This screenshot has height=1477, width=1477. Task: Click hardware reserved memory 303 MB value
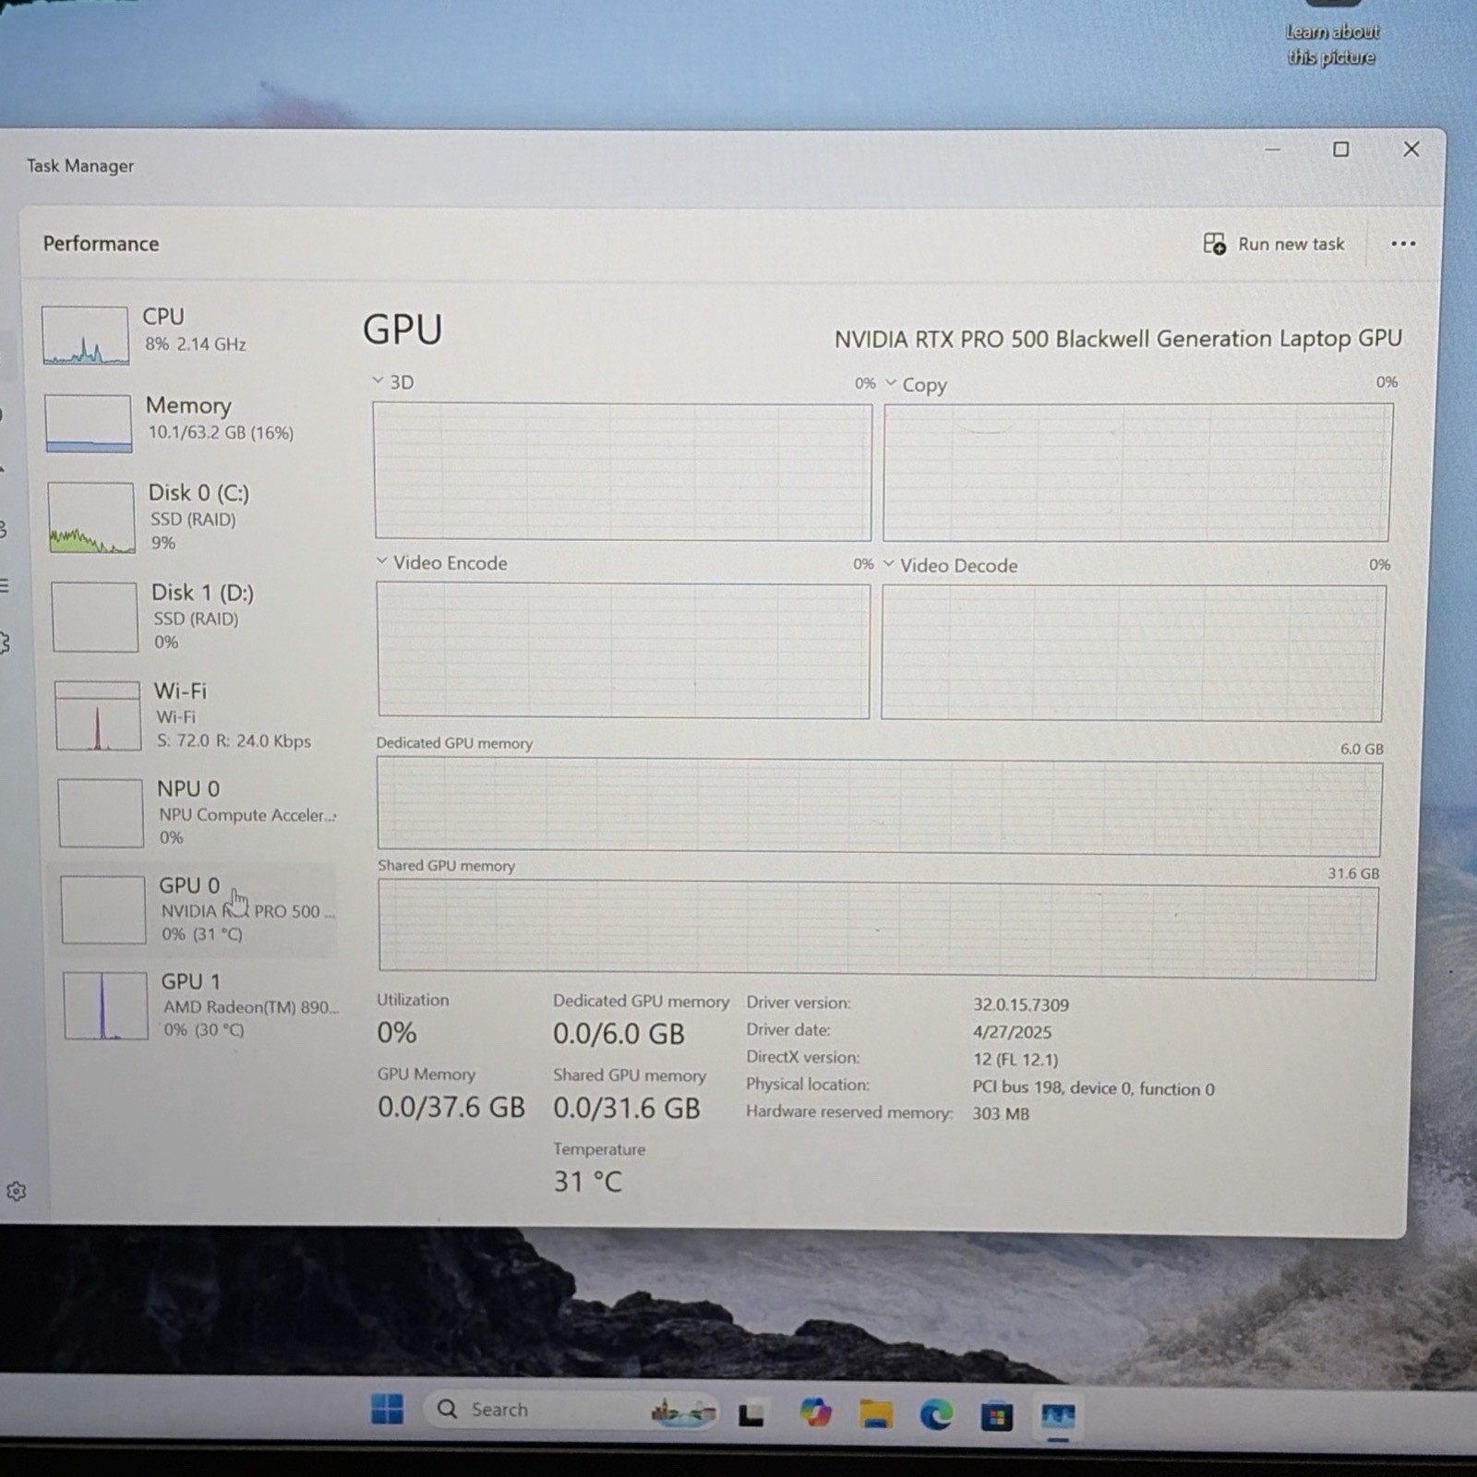1001,1113
